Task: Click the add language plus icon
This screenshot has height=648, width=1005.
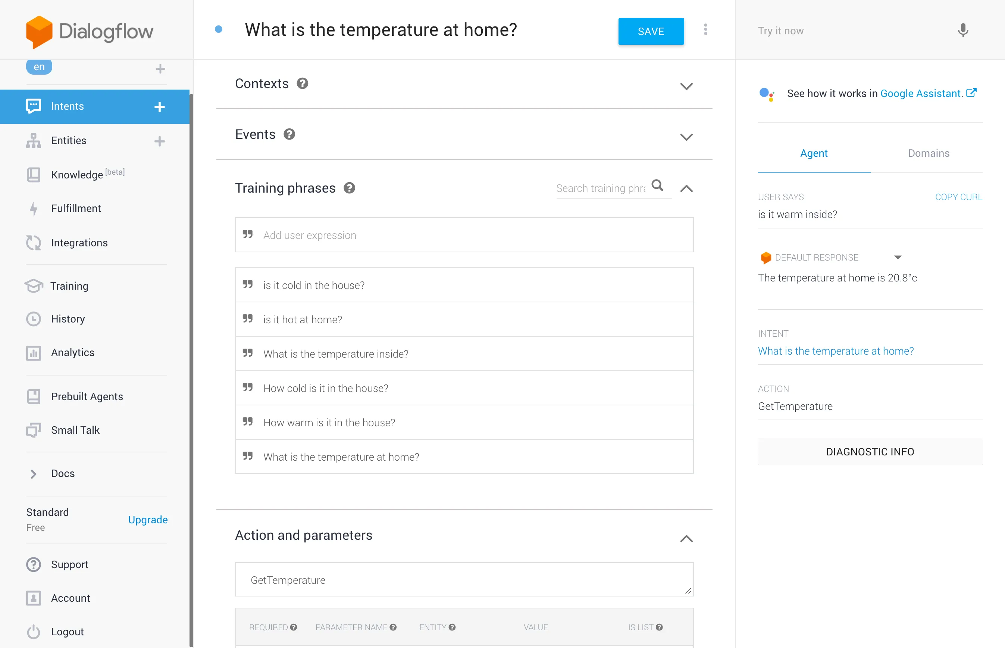Action: [160, 69]
